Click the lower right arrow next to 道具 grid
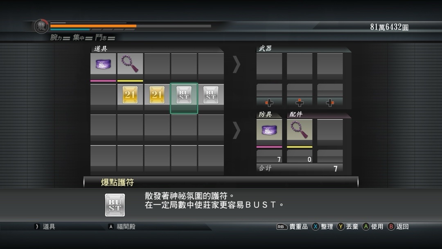Viewport: 442px width, 249px height. [x=237, y=130]
